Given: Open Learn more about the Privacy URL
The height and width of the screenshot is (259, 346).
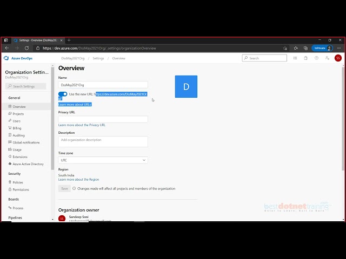Looking at the screenshot, I should [82, 125].
